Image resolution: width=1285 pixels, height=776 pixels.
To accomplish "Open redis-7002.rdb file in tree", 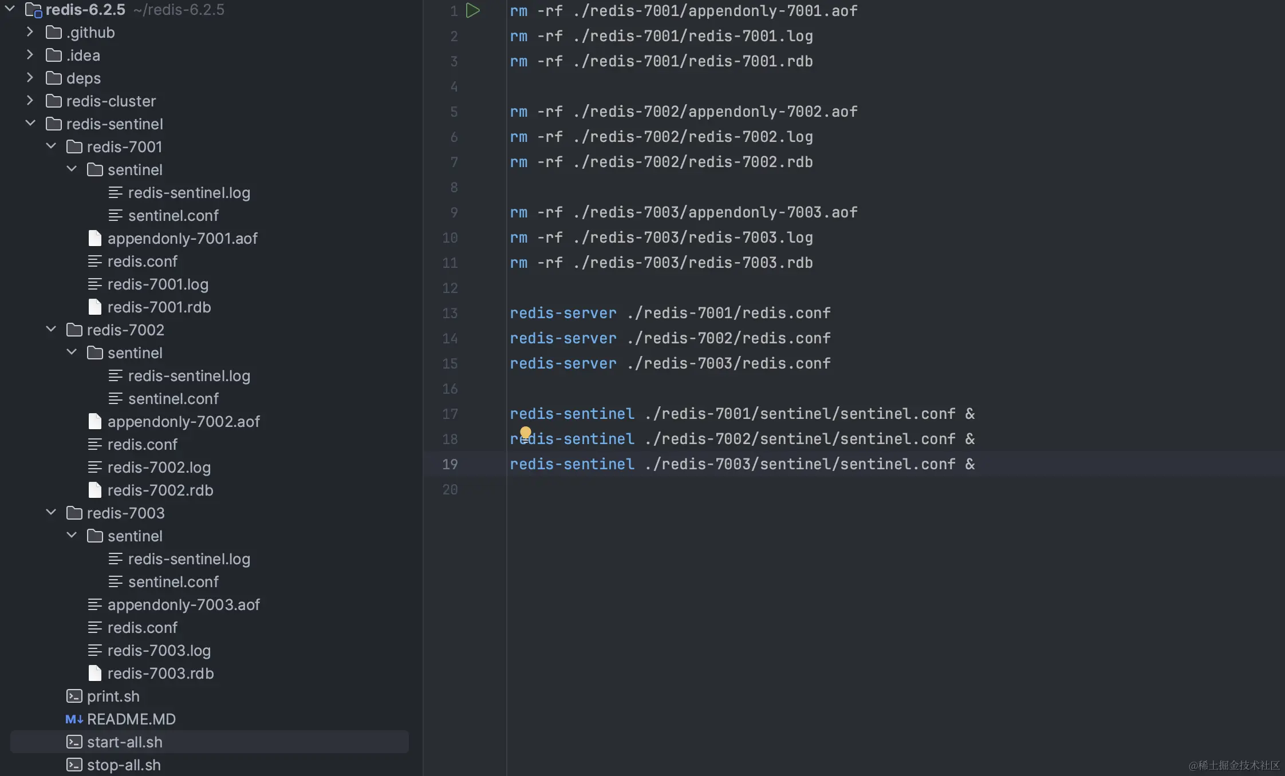I will [160, 490].
